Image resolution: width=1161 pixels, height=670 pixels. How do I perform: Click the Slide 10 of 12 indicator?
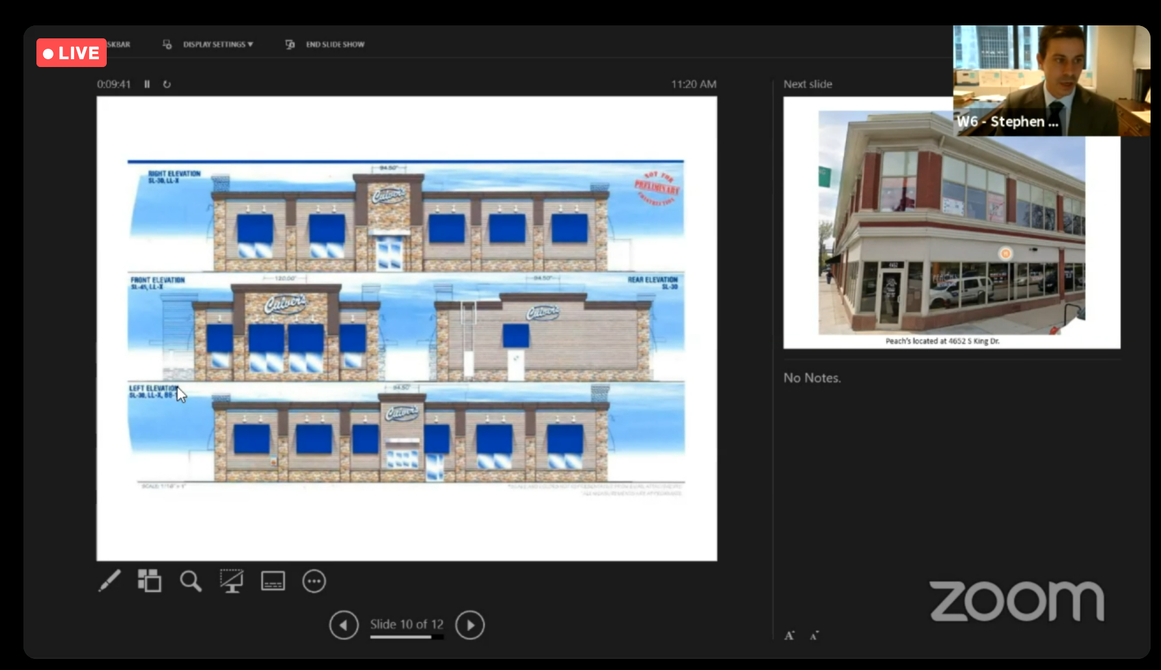(x=407, y=624)
